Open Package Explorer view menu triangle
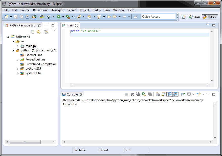This screenshot has height=156, width=222. 54,31
